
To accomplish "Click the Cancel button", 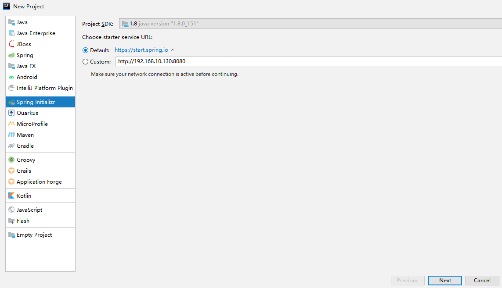I will click(x=482, y=280).
